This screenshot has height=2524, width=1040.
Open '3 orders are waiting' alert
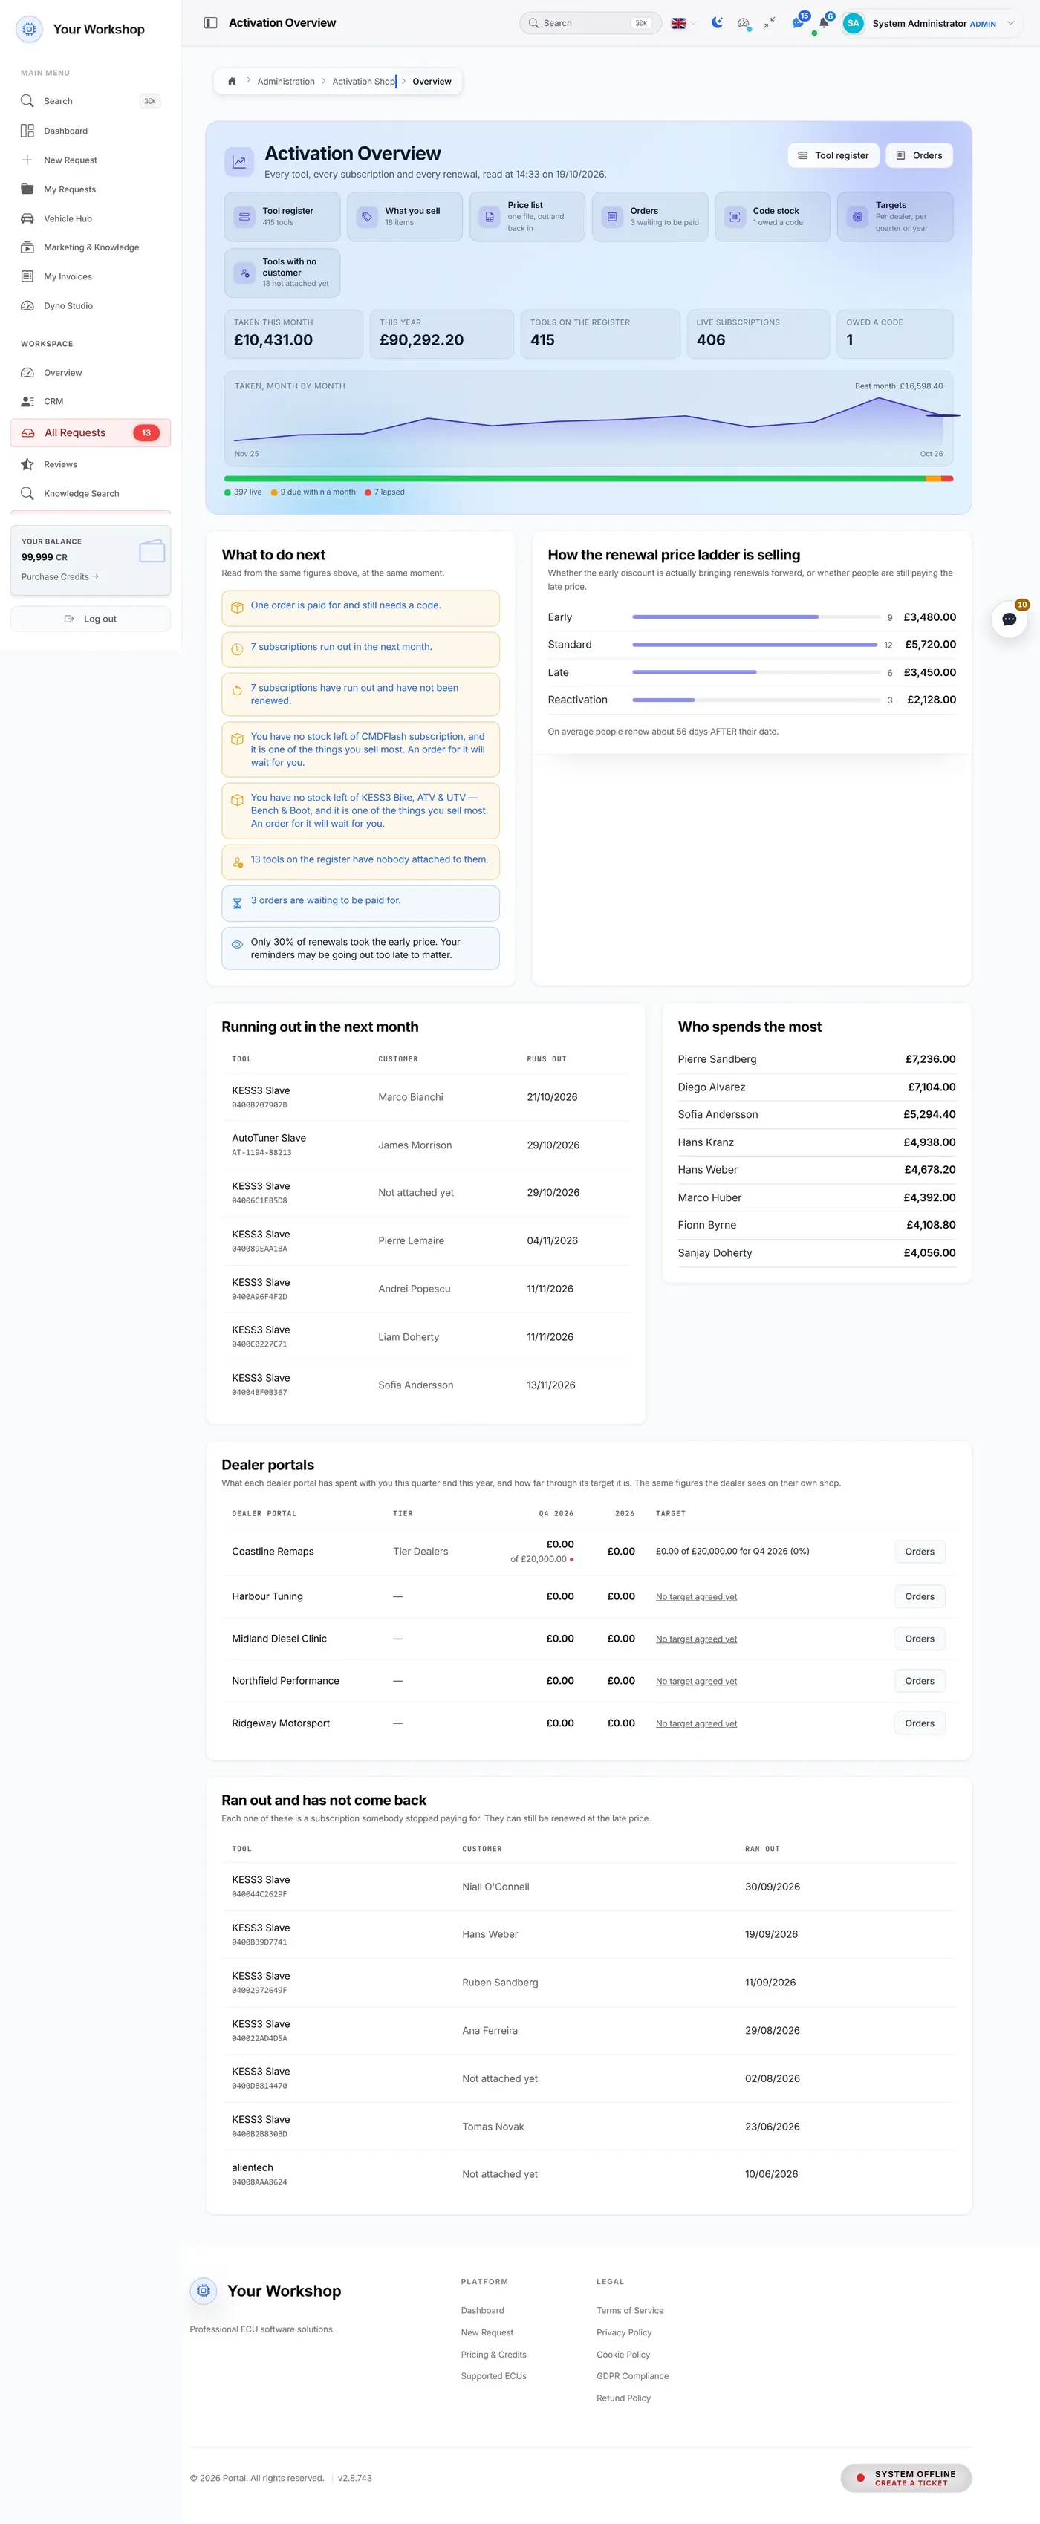click(361, 903)
